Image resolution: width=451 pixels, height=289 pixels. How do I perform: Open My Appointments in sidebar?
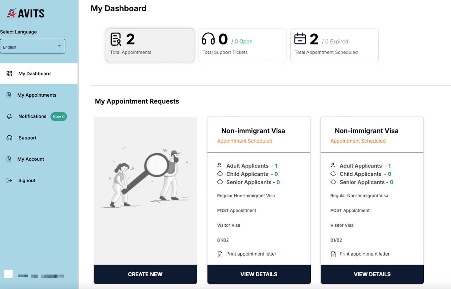point(37,95)
